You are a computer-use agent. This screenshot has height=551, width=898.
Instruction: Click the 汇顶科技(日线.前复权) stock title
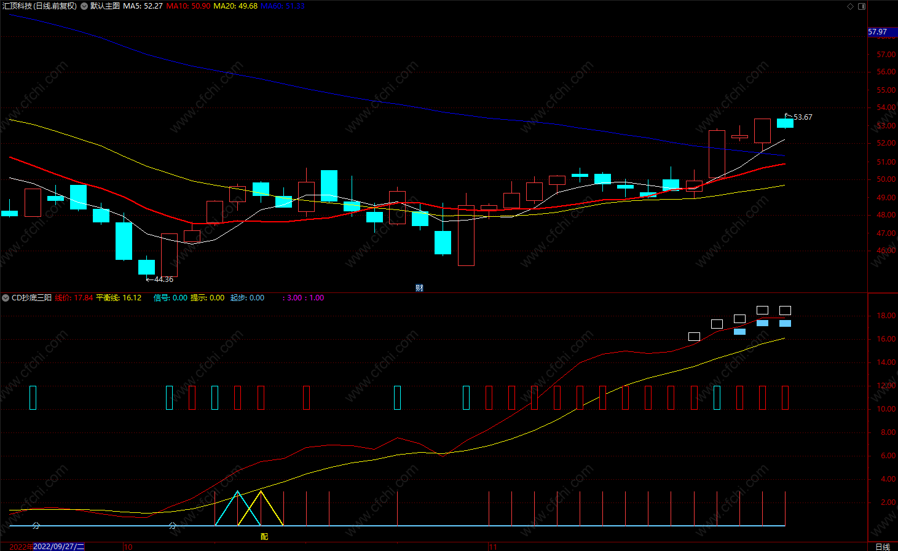(x=39, y=6)
